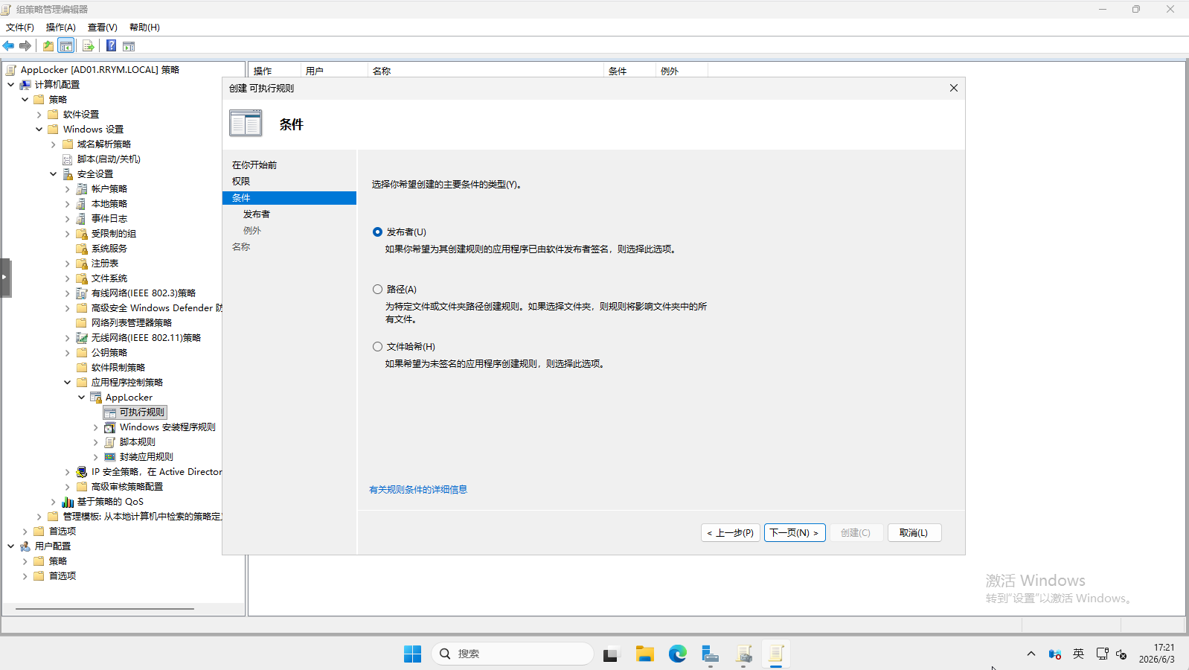
Task: Click the taskbar 搜索 box
Action: point(513,654)
